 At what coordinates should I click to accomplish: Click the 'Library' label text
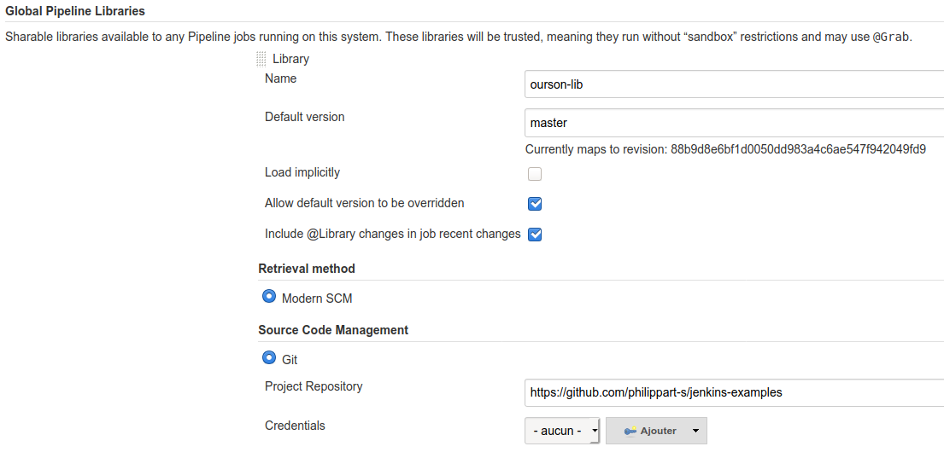tap(290, 59)
